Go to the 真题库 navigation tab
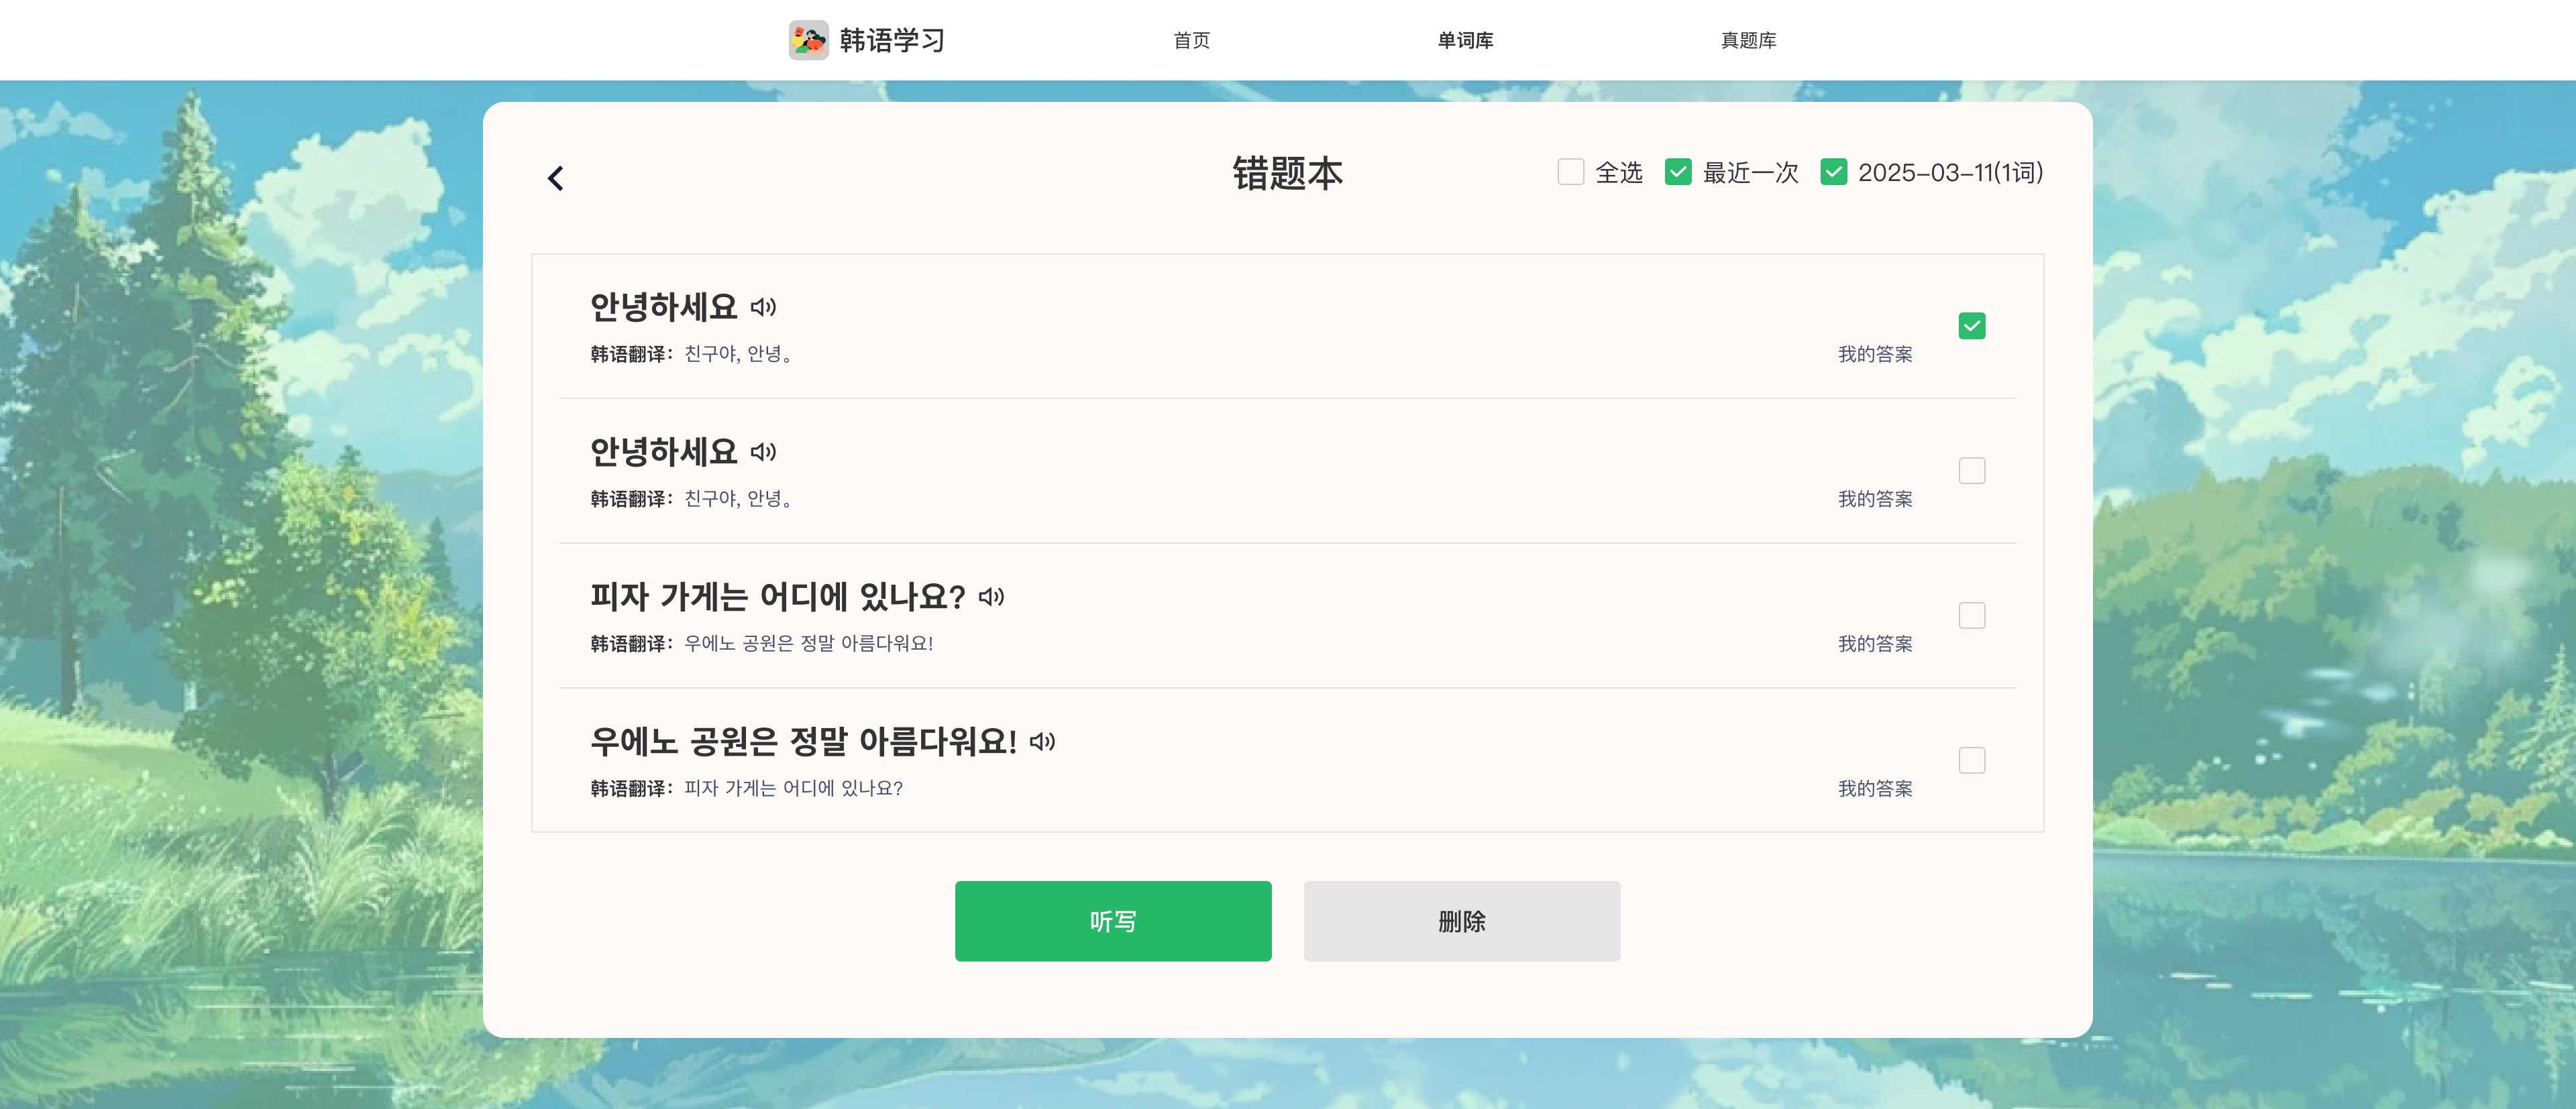The width and height of the screenshot is (2576, 1109). pos(1748,40)
